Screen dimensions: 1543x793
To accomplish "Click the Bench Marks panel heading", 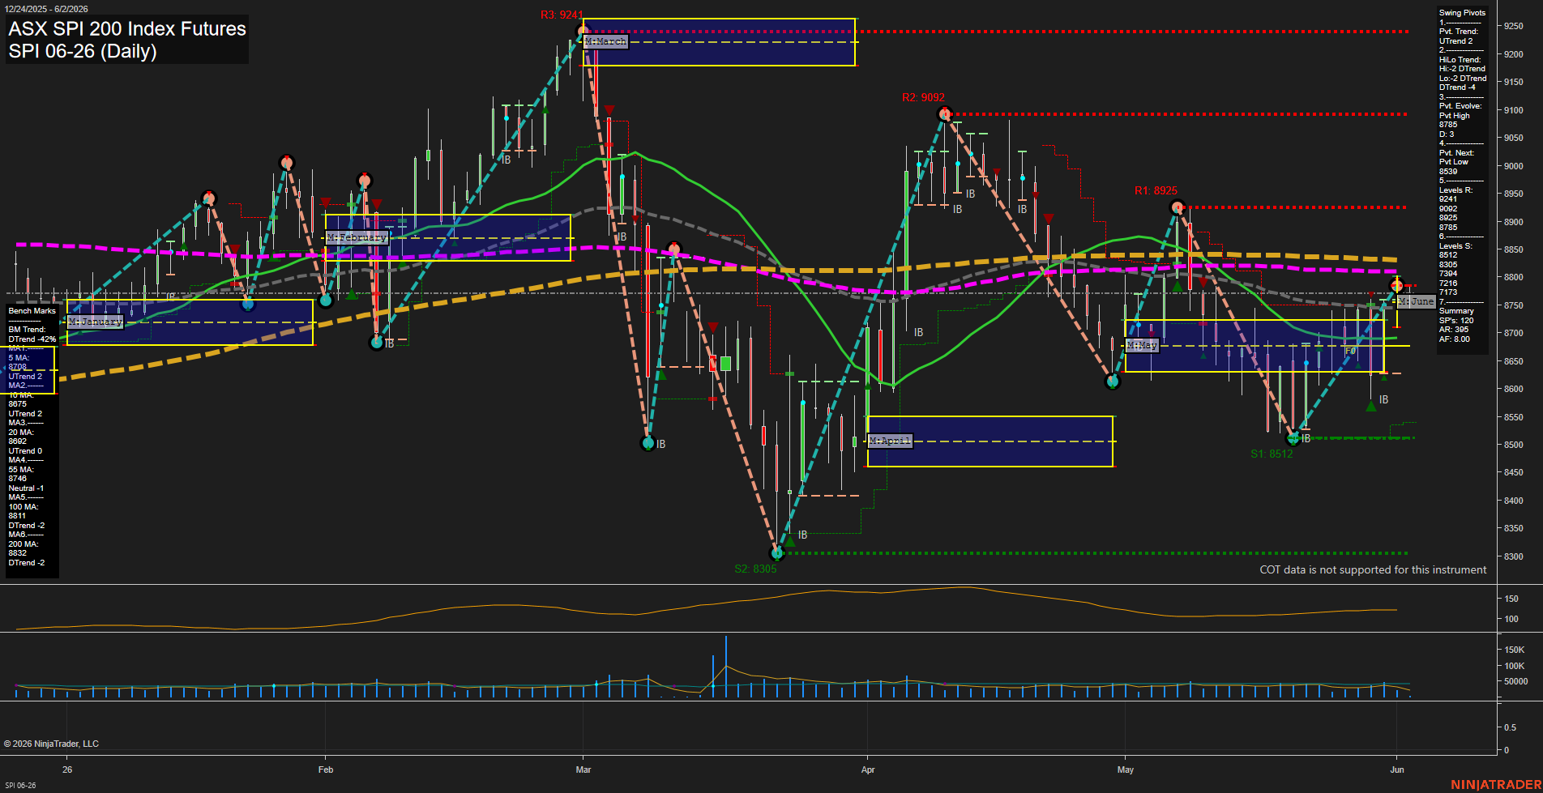I will pyautogui.click(x=32, y=311).
